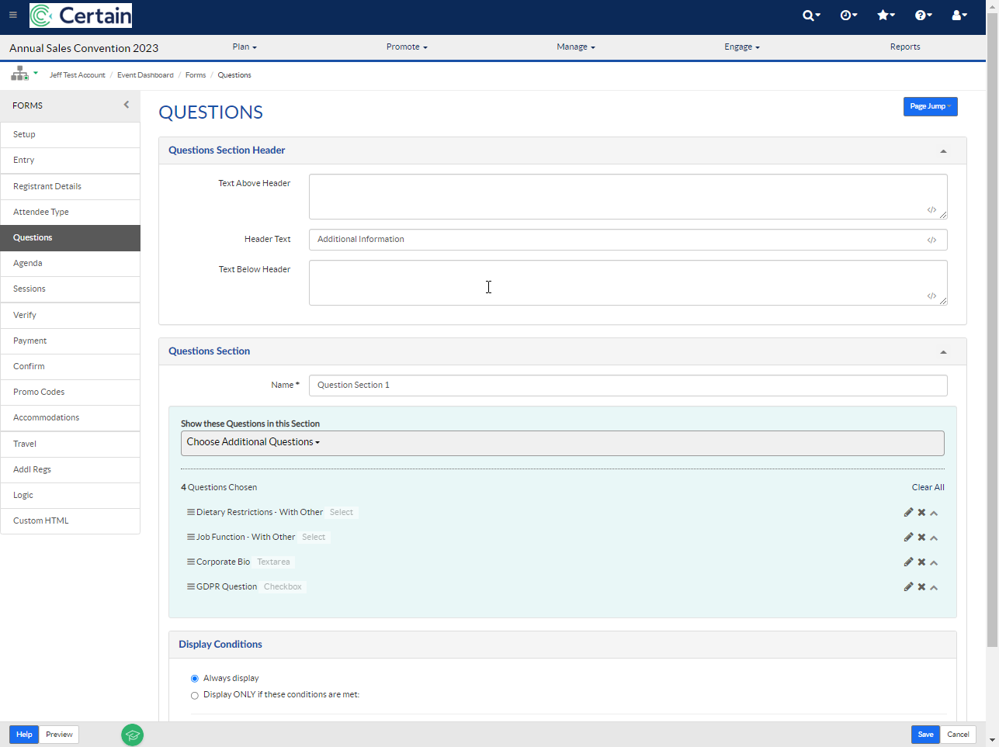
Task: Open the user account icon
Action: click(x=959, y=16)
